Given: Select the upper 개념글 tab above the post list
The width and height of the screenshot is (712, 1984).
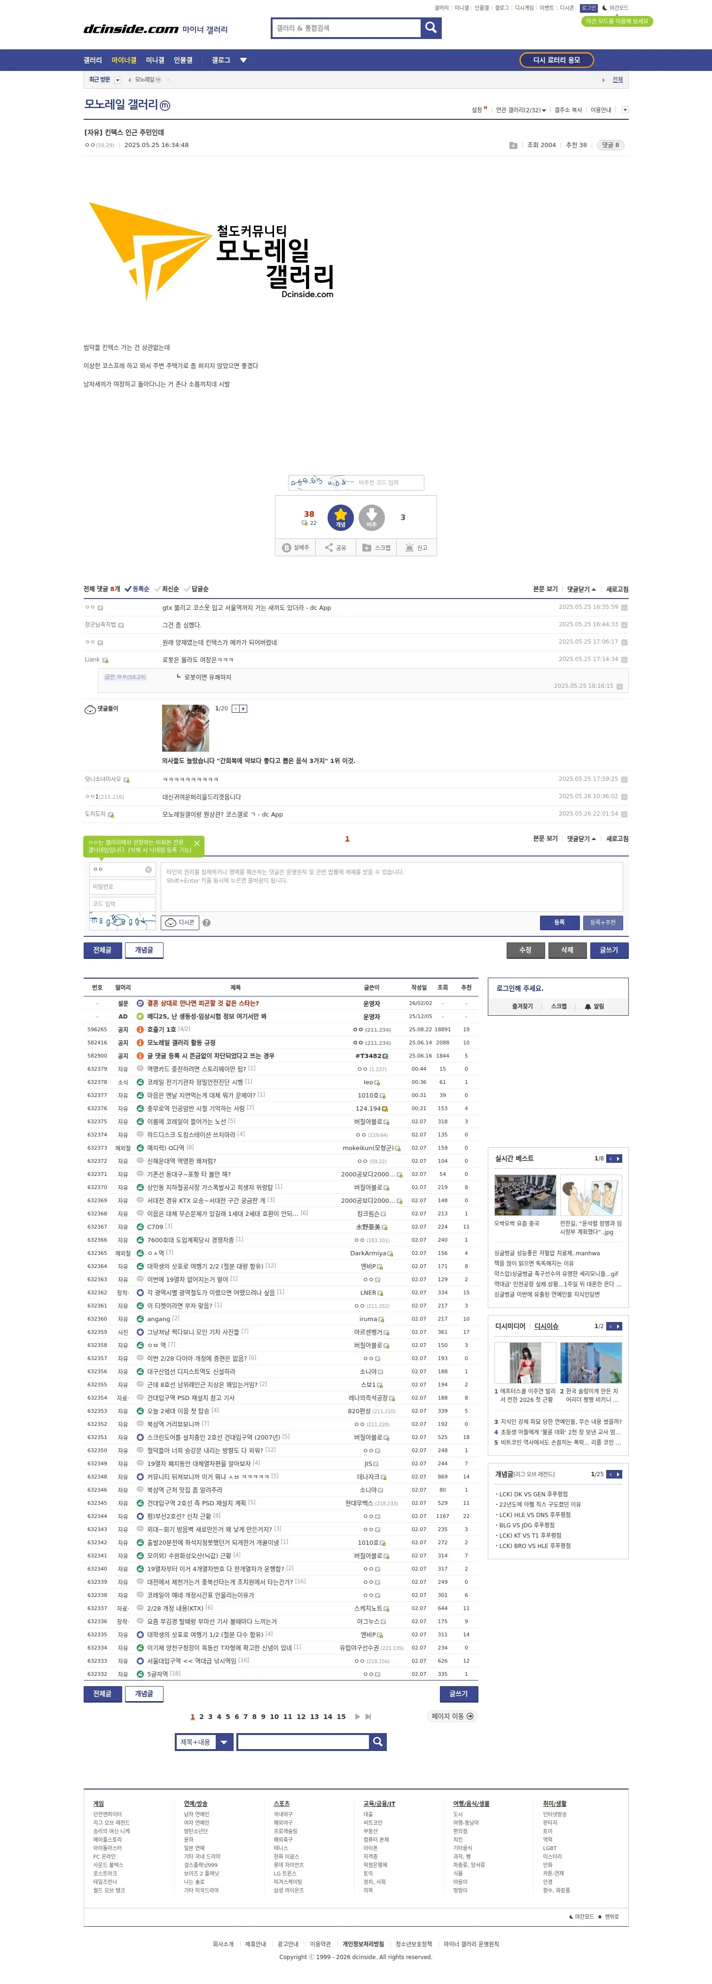Looking at the screenshot, I should click(x=144, y=949).
